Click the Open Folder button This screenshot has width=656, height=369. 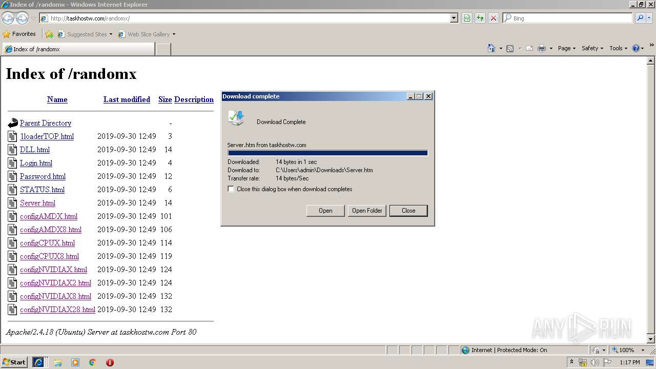pos(367,211)
